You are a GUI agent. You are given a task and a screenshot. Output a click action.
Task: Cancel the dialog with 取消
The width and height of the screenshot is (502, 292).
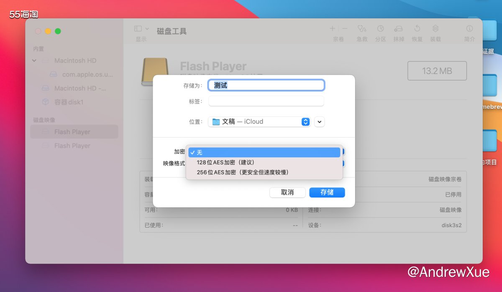tap(287, 192)
